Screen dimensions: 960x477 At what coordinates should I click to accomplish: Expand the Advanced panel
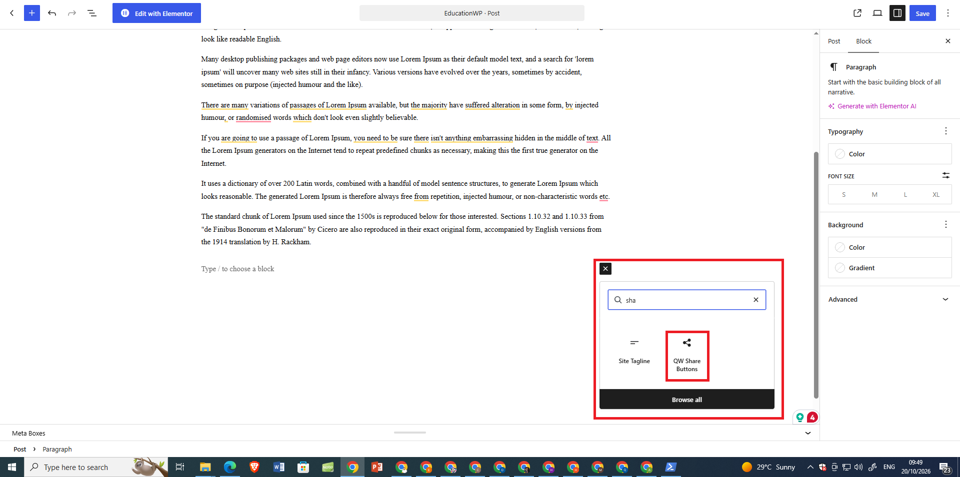coord(889,299)
